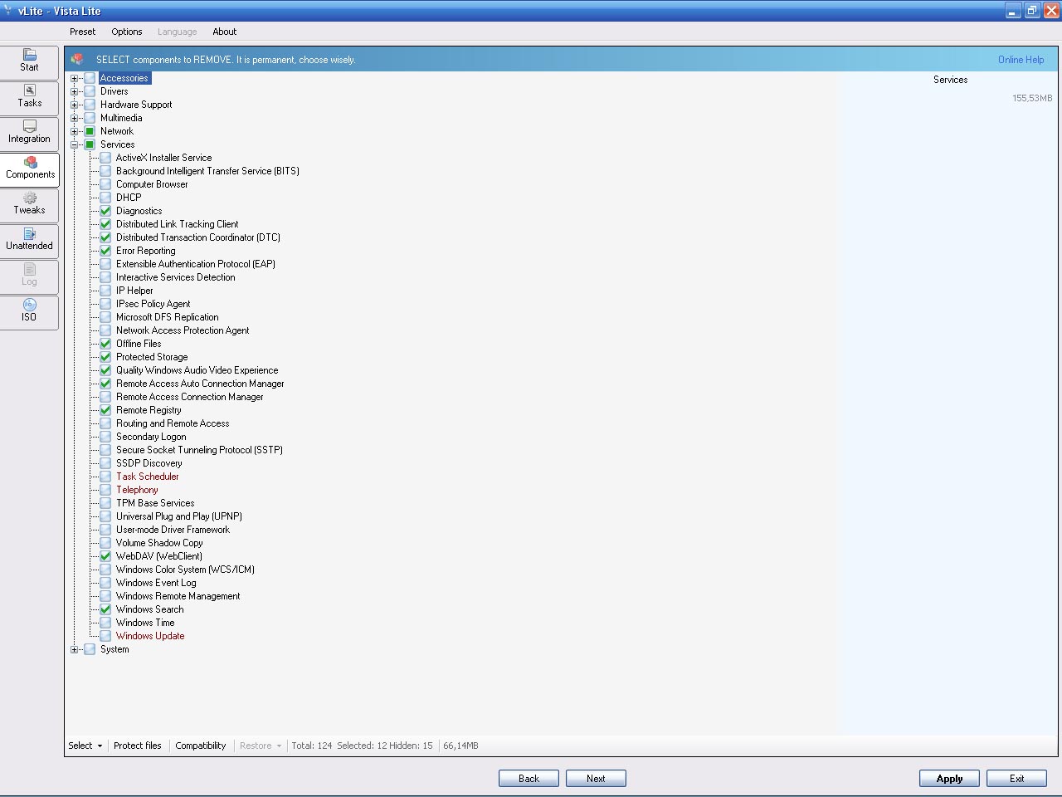Uncheck Distributed Link Tracking Client
The width and height of the screenshot is (1062, 797).
tap(105, 224)
